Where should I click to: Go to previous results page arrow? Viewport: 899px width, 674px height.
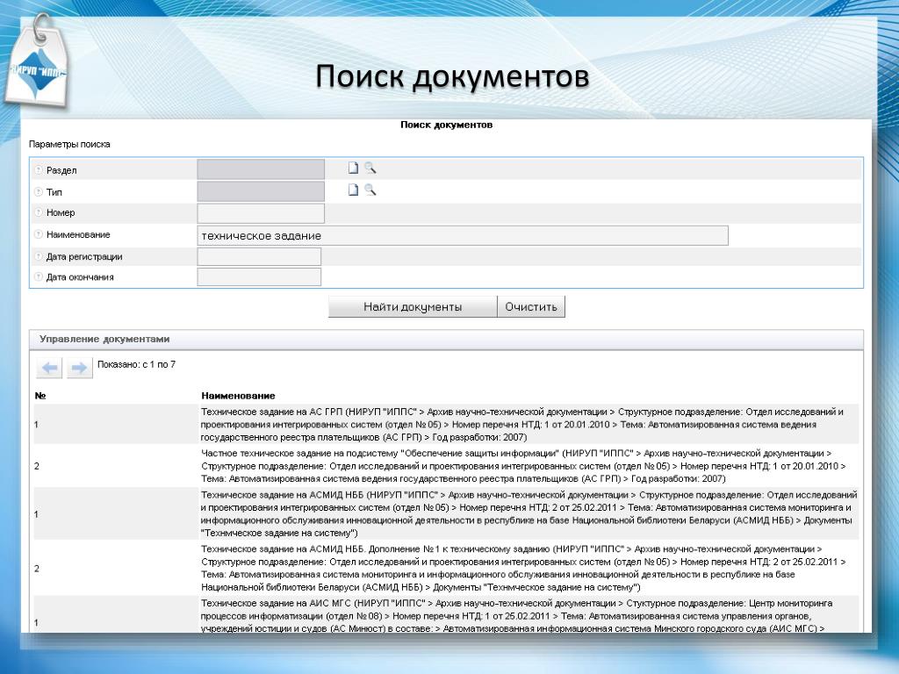[x=49, y=368]
